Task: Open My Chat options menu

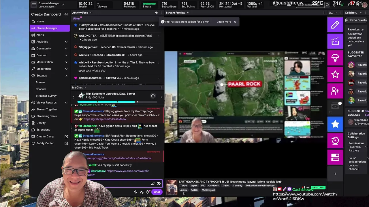Action: [161, 87]
